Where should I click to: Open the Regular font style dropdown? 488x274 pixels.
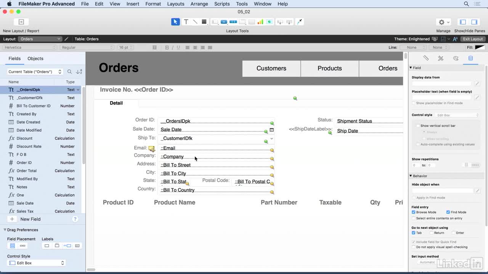point(87,48)
